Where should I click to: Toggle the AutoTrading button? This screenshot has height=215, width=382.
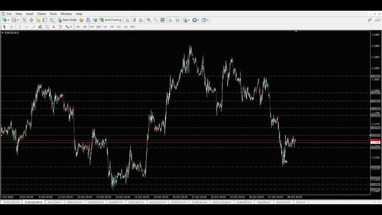click(110, 20)
